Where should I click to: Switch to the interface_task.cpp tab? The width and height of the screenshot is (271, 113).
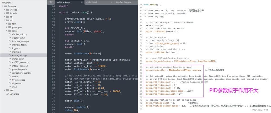pos(124,2)
